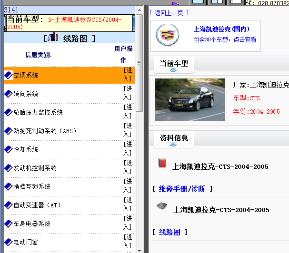Select the 转向系统 row text
Image resolution: width=289 pixels, height=253 pixels.
(26, 94)
